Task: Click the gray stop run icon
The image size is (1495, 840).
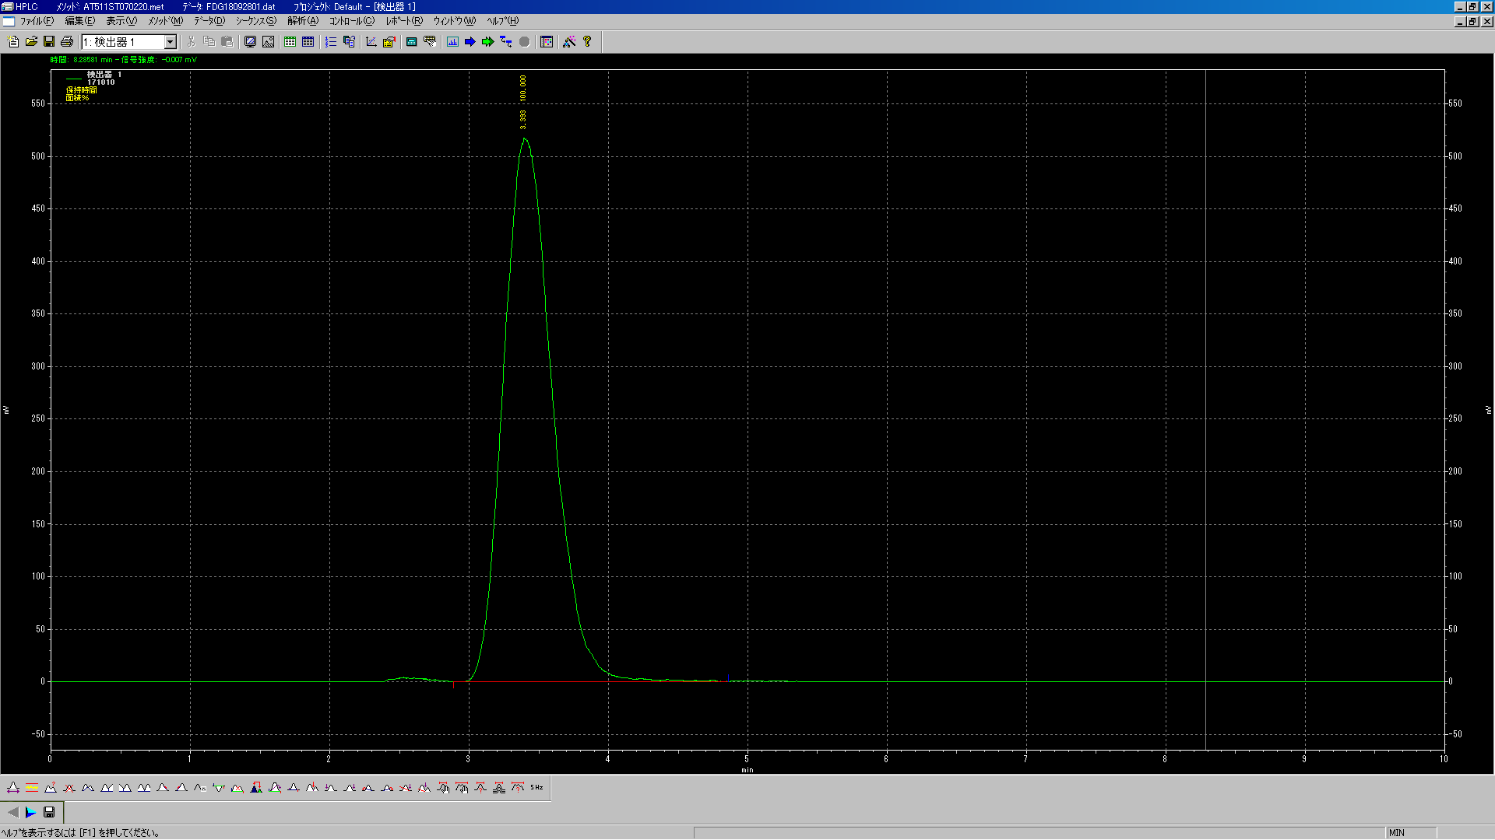Action: click(x=524, y=42)
